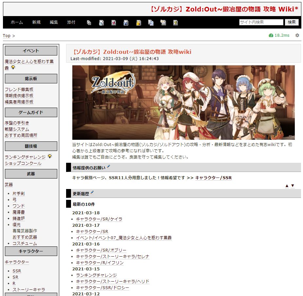Select 添付 in the top bar
The height and width of the screenshot is (296, 303).
pyautogui.click(x=71, y=22)
